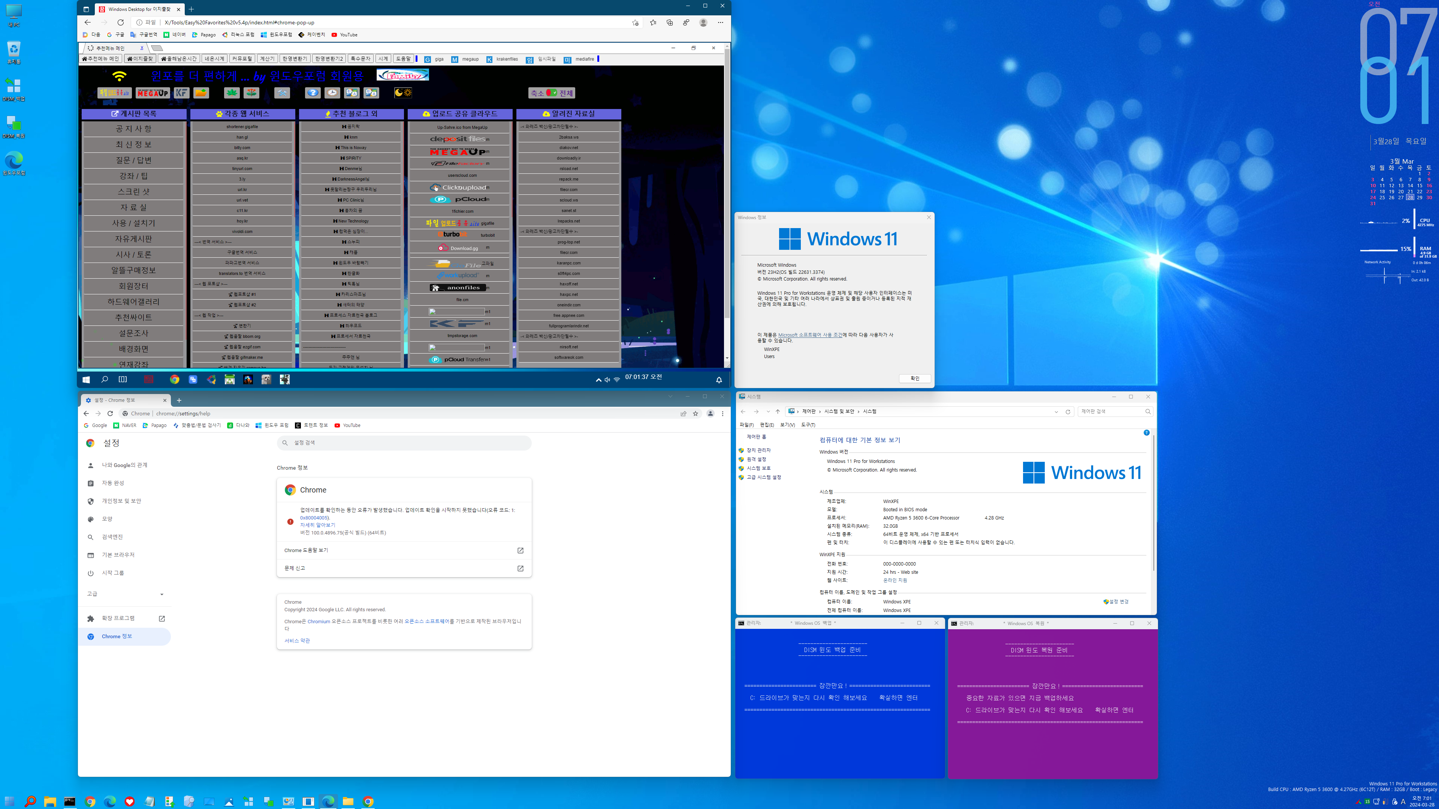This screenshot has width=1439, height=809.
Task: Click 확인 in the Windows 정보 dialog
Action: coord(914,379)
